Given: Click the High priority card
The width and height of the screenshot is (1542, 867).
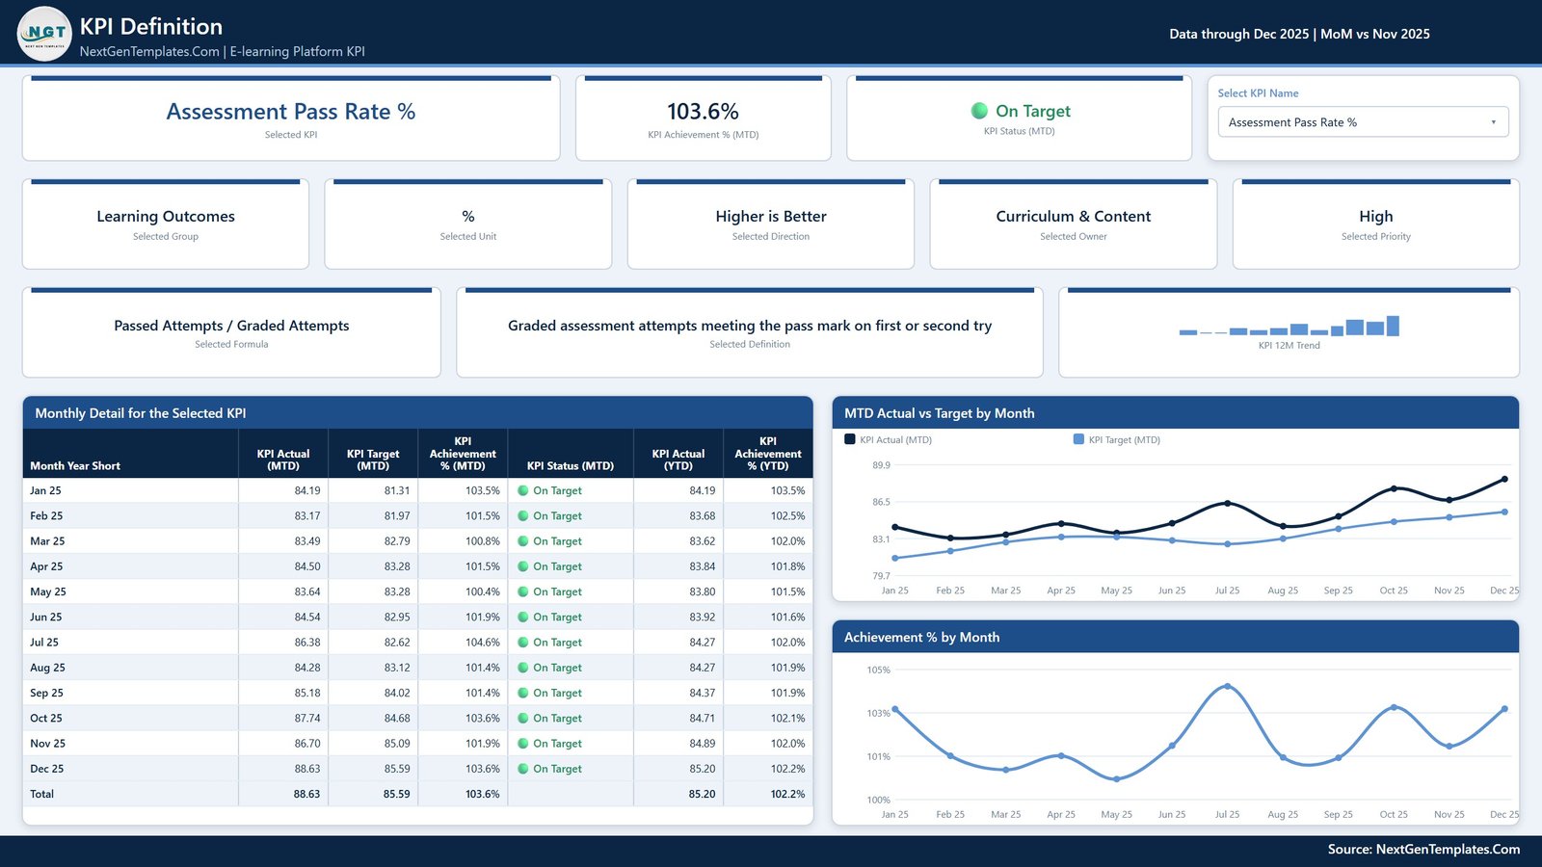Looking at the screenshot, I should 1376,223.
